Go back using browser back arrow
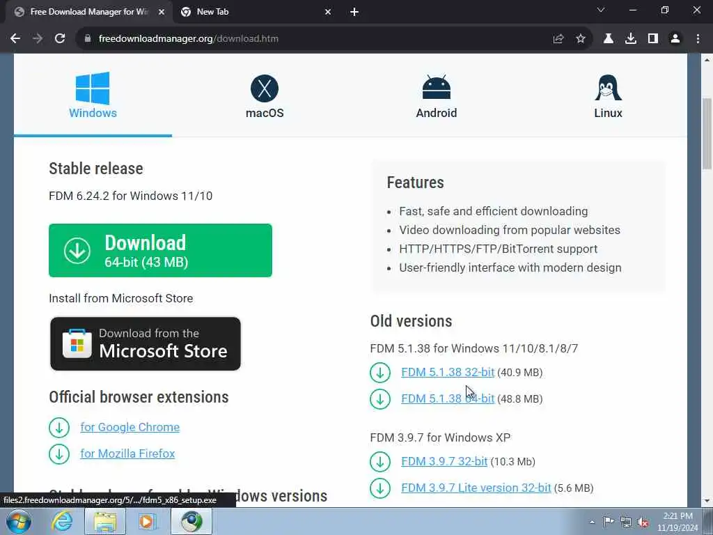Image resolution: width=713 pixels, height=535 pixels. 15,39
